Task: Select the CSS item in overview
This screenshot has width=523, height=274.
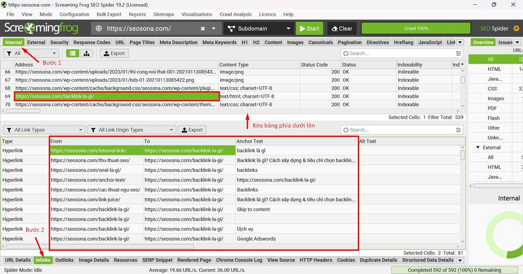Action: [x=492, y=89]
